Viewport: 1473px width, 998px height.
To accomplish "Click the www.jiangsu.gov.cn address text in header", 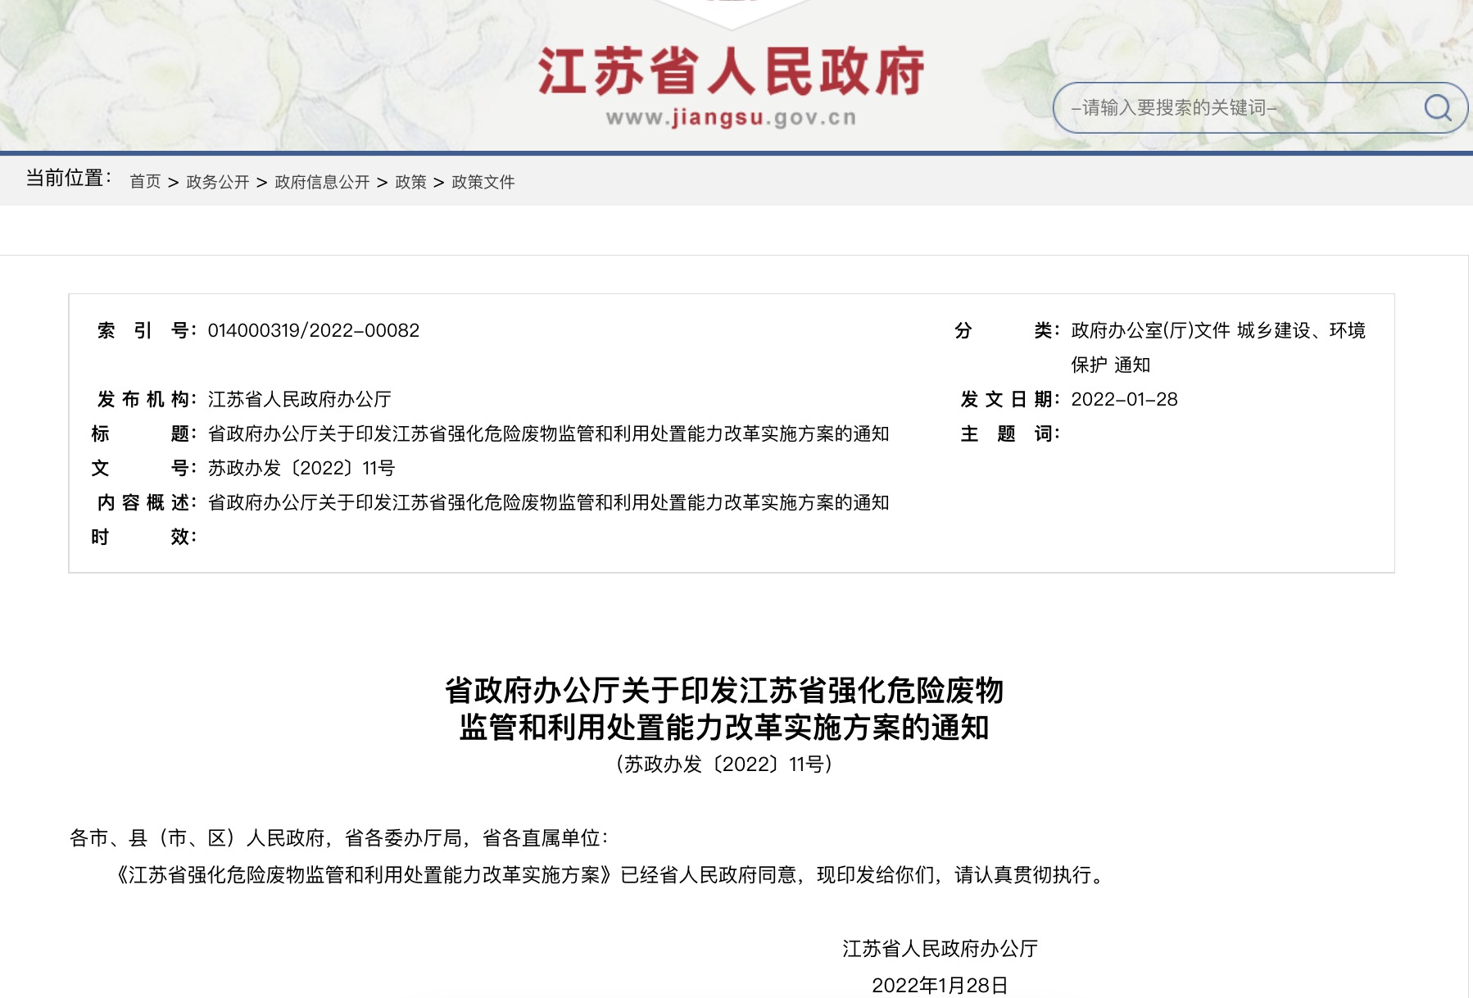I will tap(731, 118).
